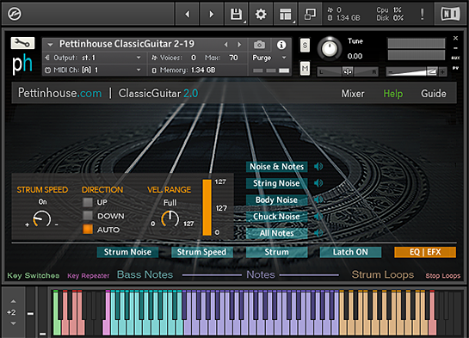This screenshot has width=469, height=338.
Task: Toggle the Mute M button
Action: (305, 69)
